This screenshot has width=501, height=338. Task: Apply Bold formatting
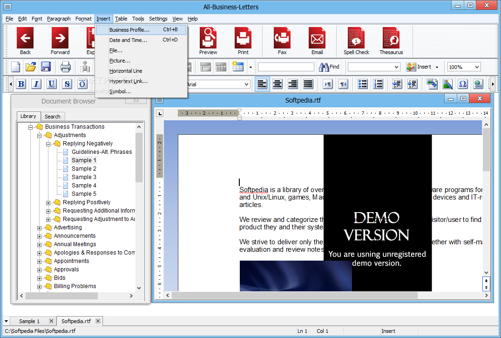tap(21, 84)
